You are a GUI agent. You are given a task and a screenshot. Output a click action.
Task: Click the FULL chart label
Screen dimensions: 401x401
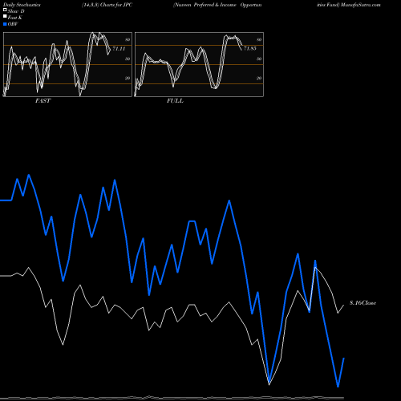click(175, 101)
